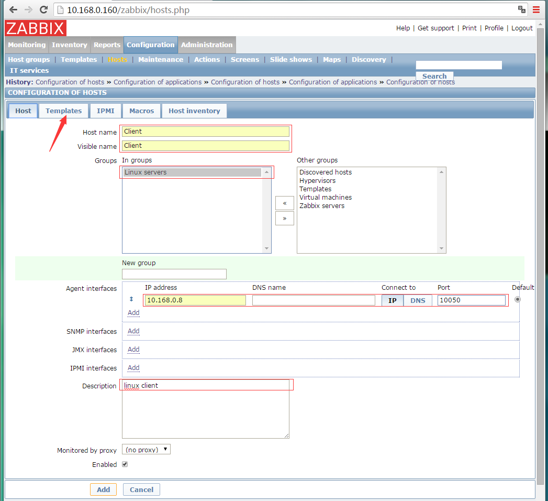Click the Port field
Viewport: 548px width, 501px height.
(x=471, y=300)
